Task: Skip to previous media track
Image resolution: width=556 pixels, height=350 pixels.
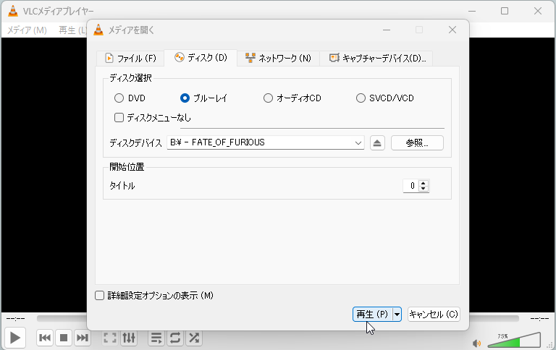Action: tap(45, 338)
